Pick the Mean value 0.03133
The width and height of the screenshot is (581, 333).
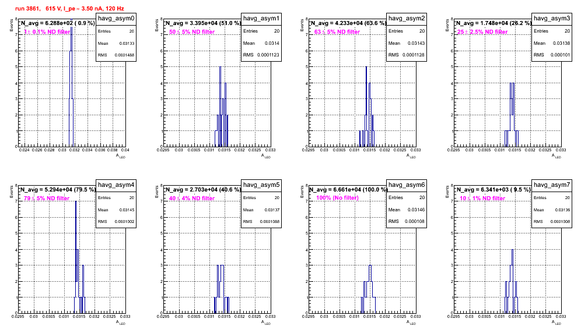tap(127, 43)
